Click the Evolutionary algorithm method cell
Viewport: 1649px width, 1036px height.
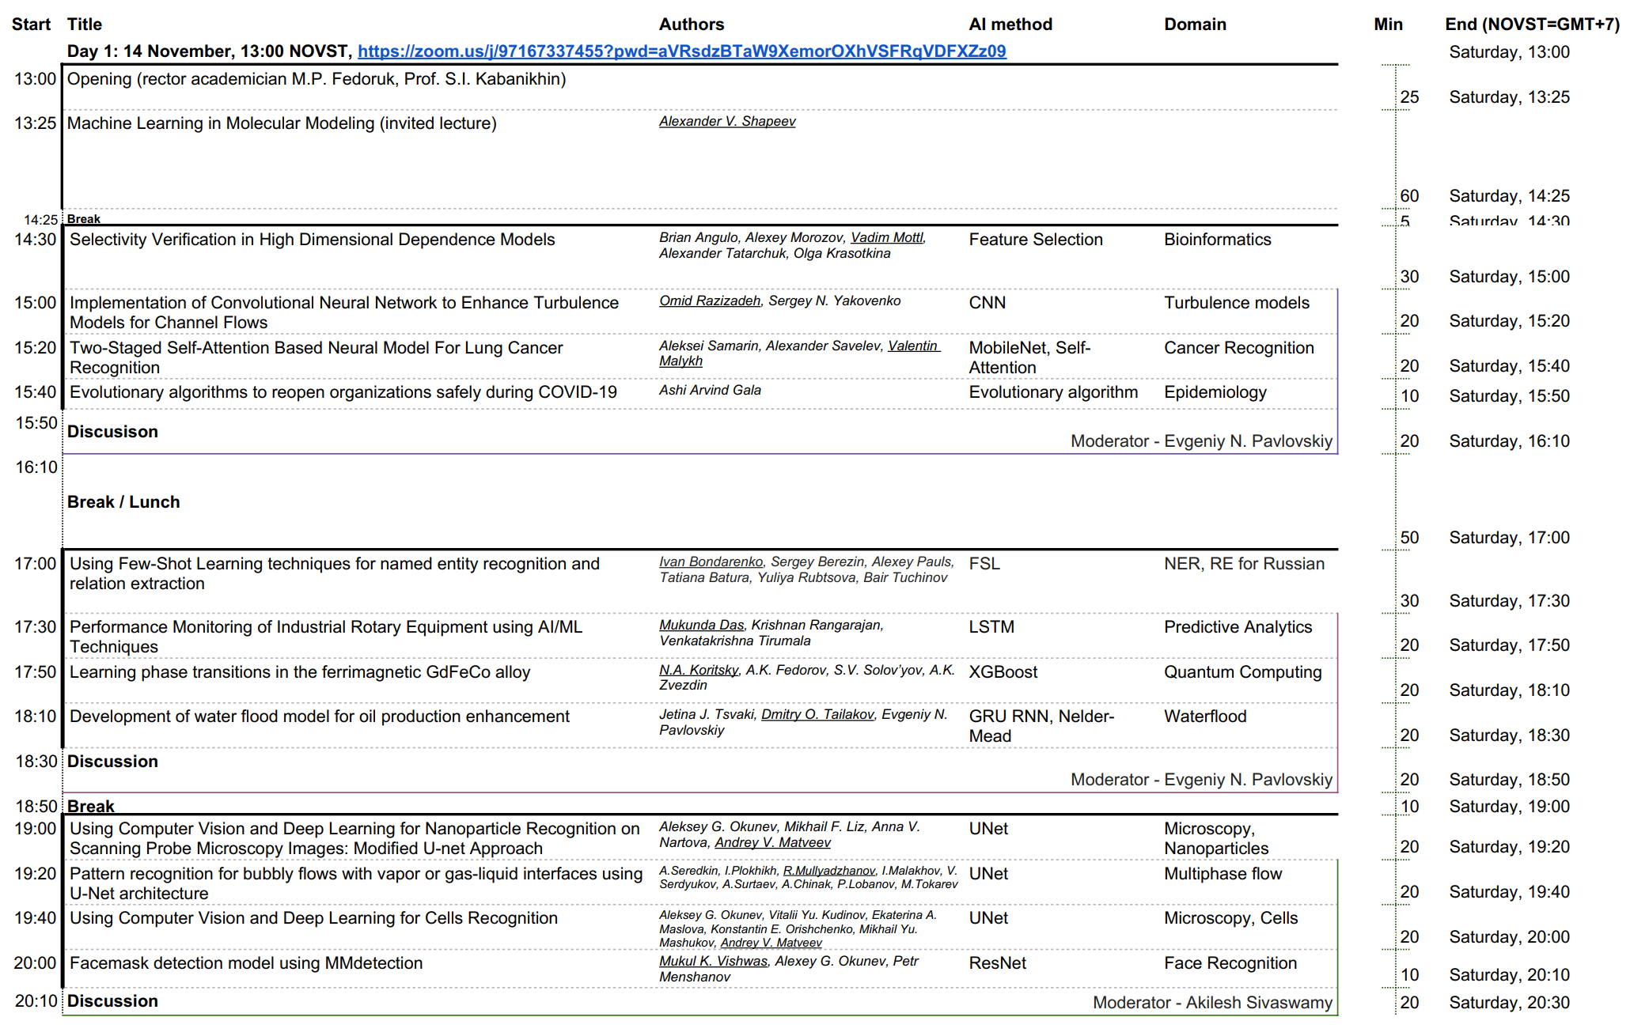point(1053,392)
